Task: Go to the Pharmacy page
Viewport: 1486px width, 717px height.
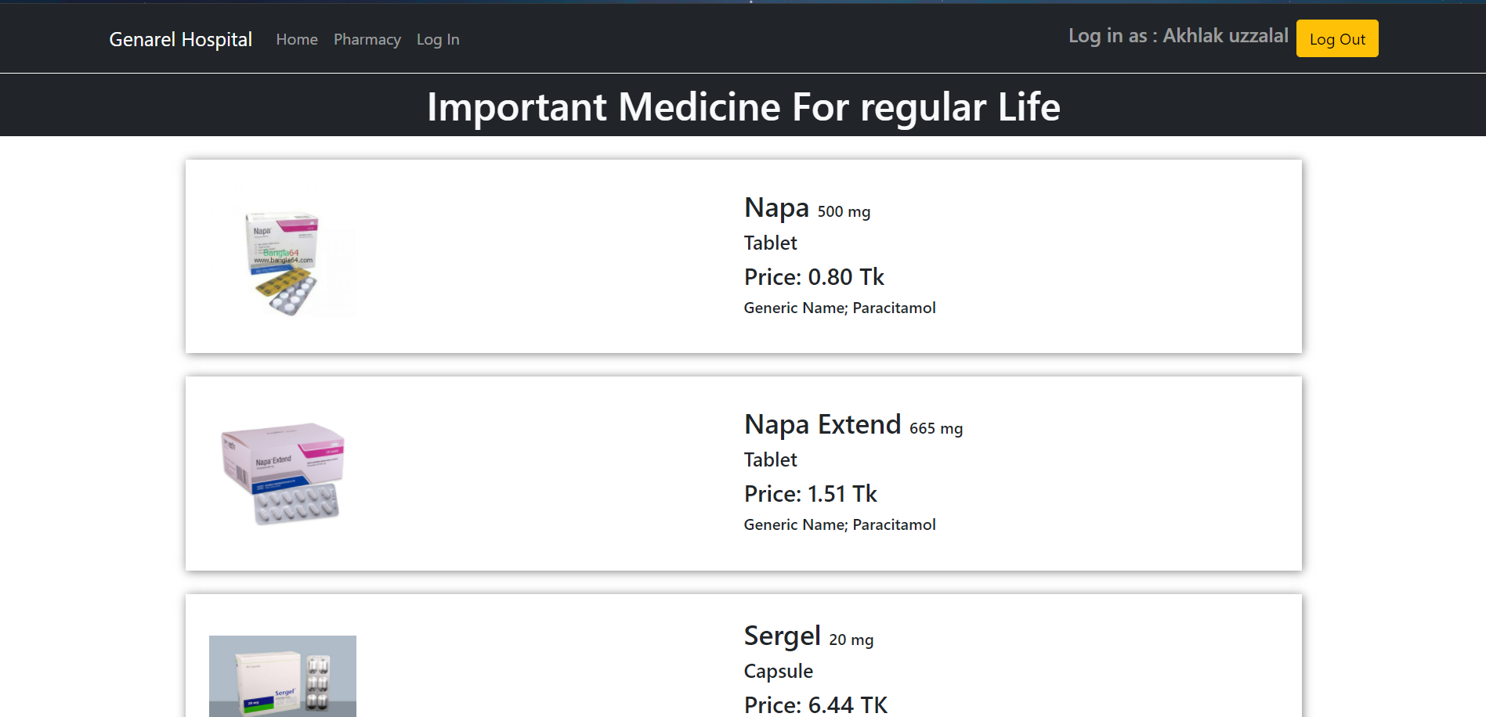Action: (x=367, y=39)
